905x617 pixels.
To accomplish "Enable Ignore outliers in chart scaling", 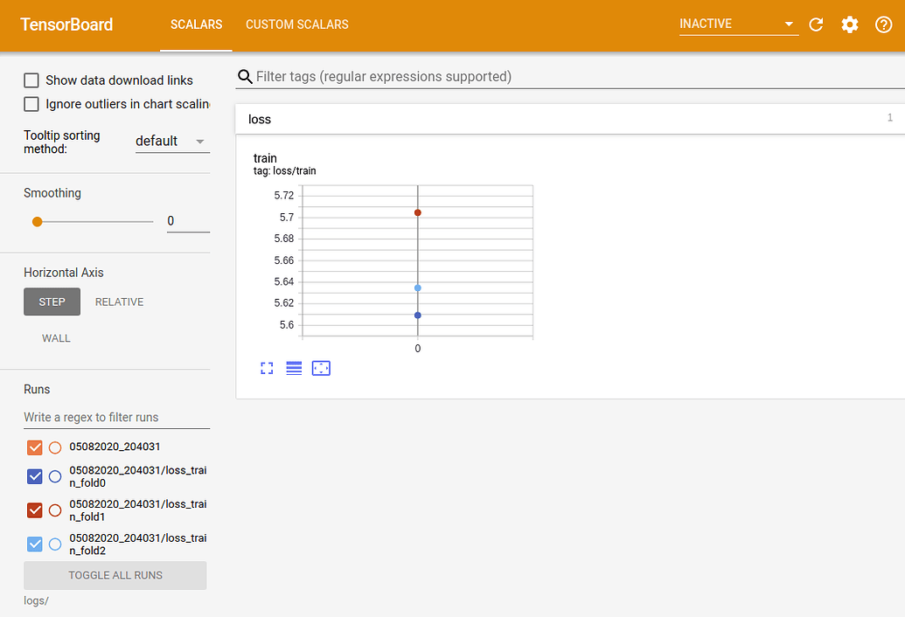I will point(31,105).
